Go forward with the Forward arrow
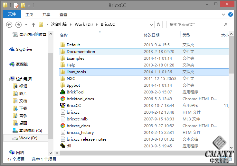Image resolution: width=237 pixels, height=166 pixels. point(18,25)
